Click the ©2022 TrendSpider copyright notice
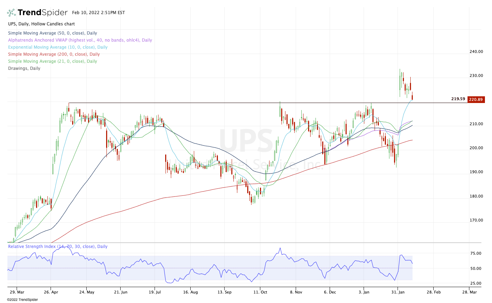This screenshot has width=492, height=303. (22, 299)
